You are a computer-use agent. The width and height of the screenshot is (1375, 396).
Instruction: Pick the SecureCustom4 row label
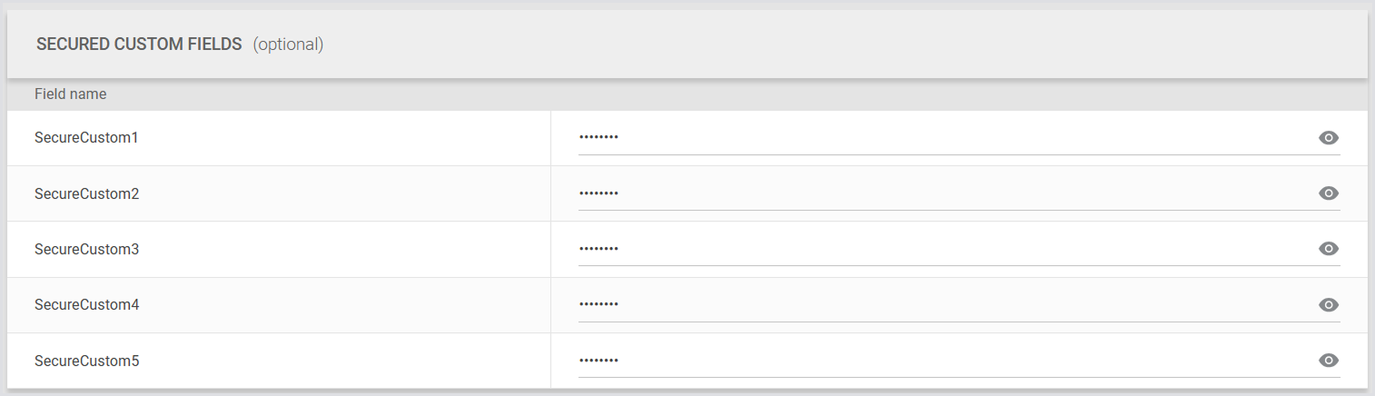point(86,305)
